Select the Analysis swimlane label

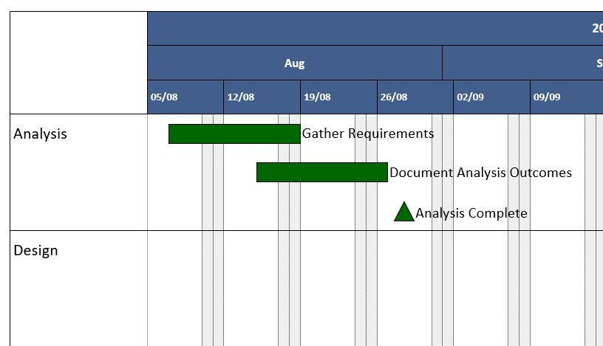[x=41, y=134]
